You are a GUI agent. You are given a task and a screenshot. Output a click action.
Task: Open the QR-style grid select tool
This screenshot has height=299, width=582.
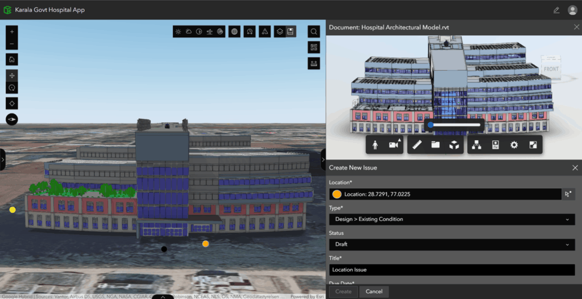click(314, 47)
